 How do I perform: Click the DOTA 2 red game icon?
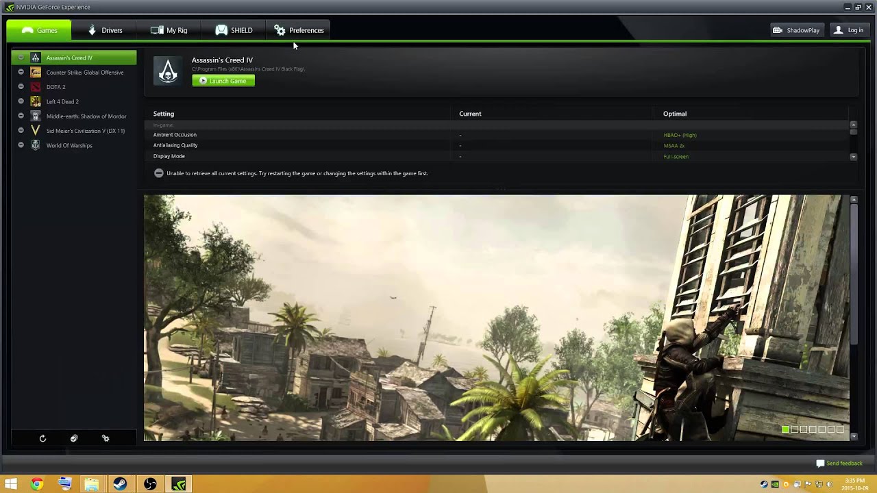pos(36,87)
